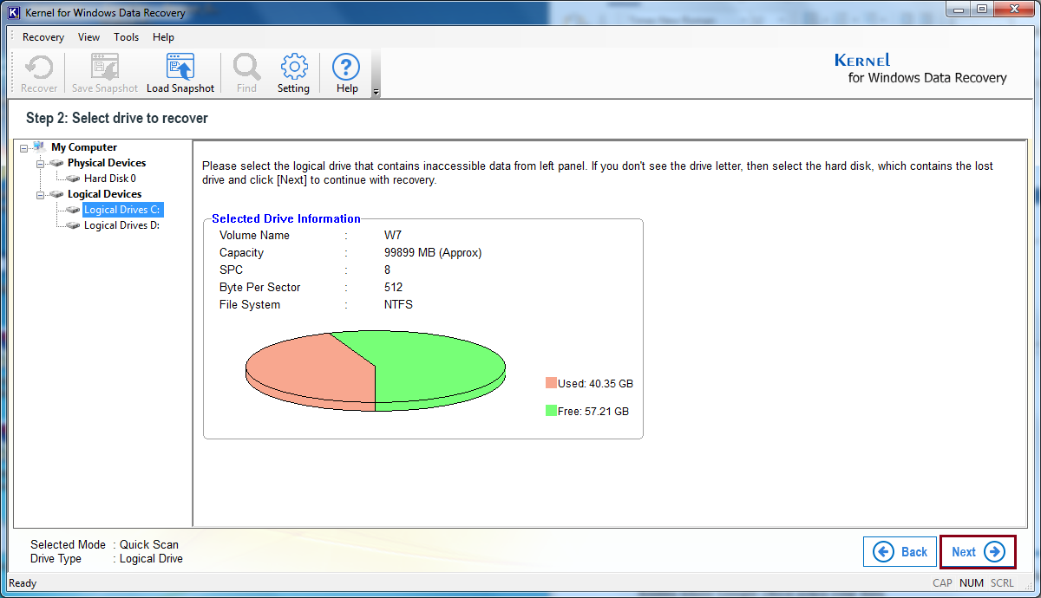
Task: Click the My Computer icon in tree
Action: pos(39,147)
